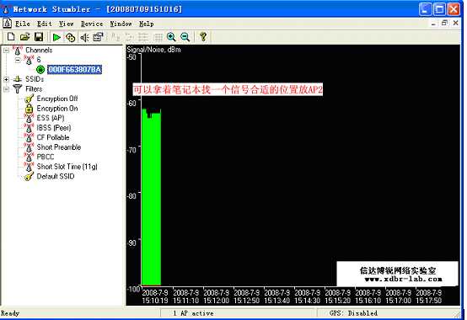The width and height of the screenshot is (467, 320).
Task: Select the Channels label in the tree
Action: click(39, 51)
